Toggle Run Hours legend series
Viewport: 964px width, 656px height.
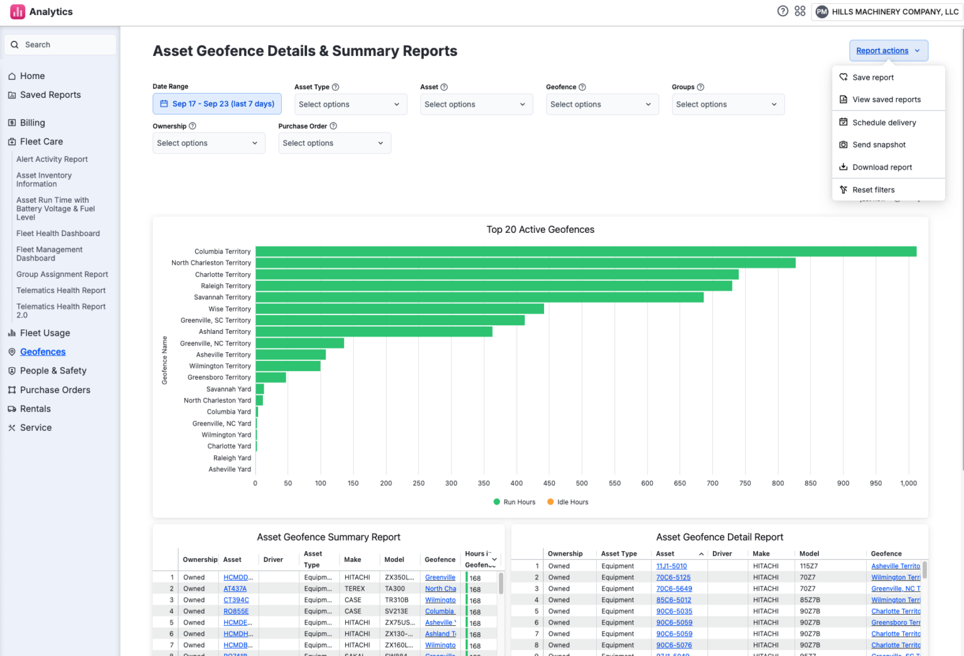tap(515, 502)
